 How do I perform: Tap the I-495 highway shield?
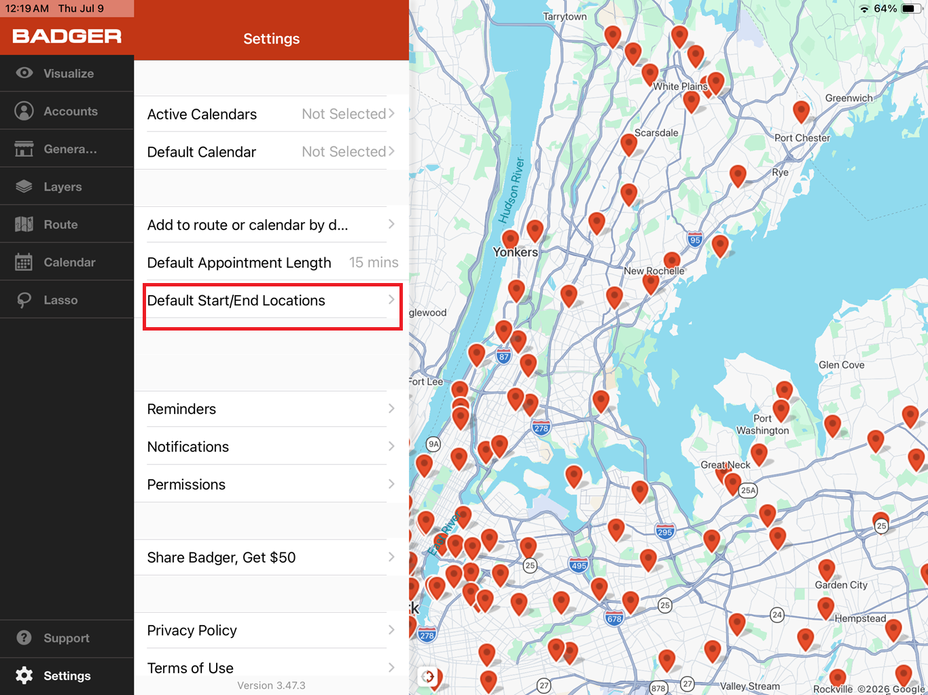click(x=579, y=565)
